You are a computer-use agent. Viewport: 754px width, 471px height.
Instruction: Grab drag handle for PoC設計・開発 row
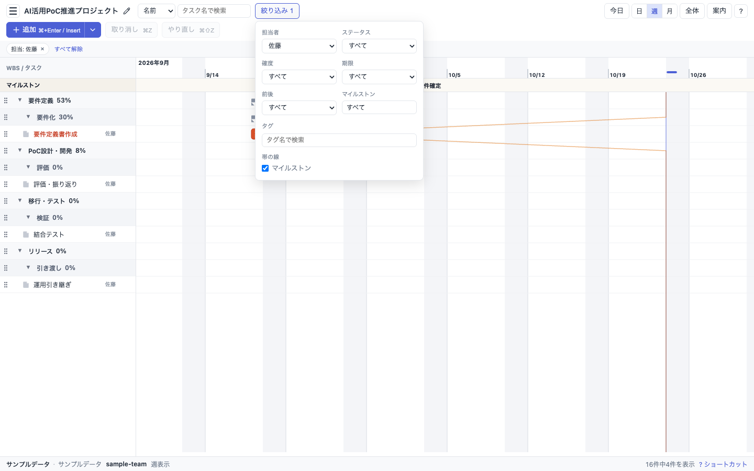tap(6, 151)
